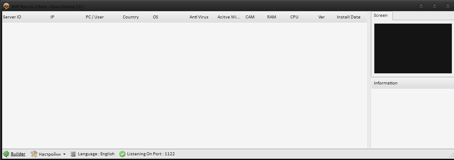The height and width of the screenshot is (160, 454).
Task: Click the Ver column header
Action: [x=324, y=17]
